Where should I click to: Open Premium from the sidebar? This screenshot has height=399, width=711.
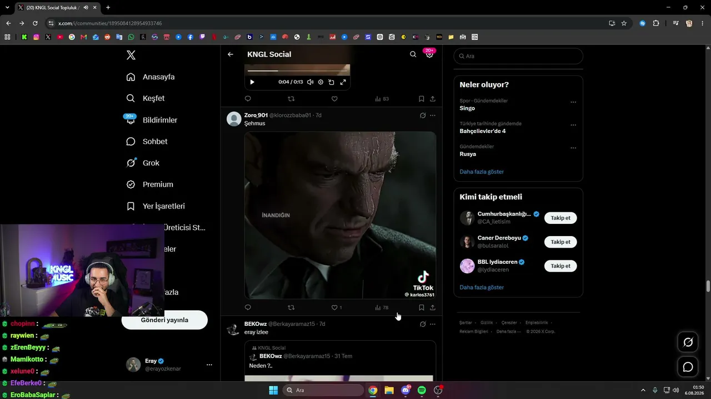tap(149, 185)
